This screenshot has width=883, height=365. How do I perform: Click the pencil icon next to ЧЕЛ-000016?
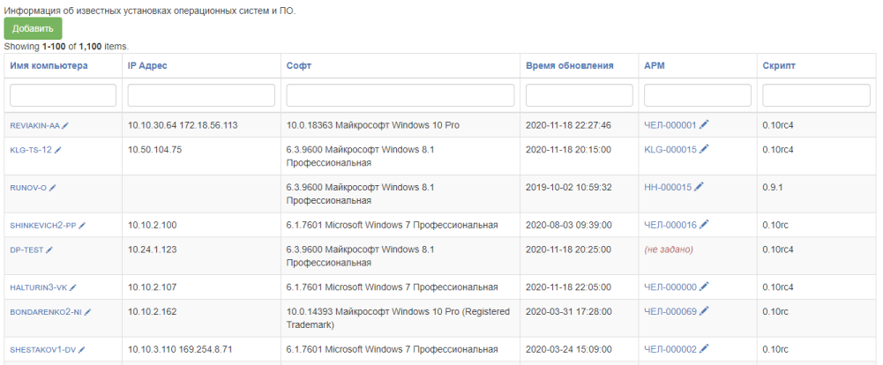point(704,225)
